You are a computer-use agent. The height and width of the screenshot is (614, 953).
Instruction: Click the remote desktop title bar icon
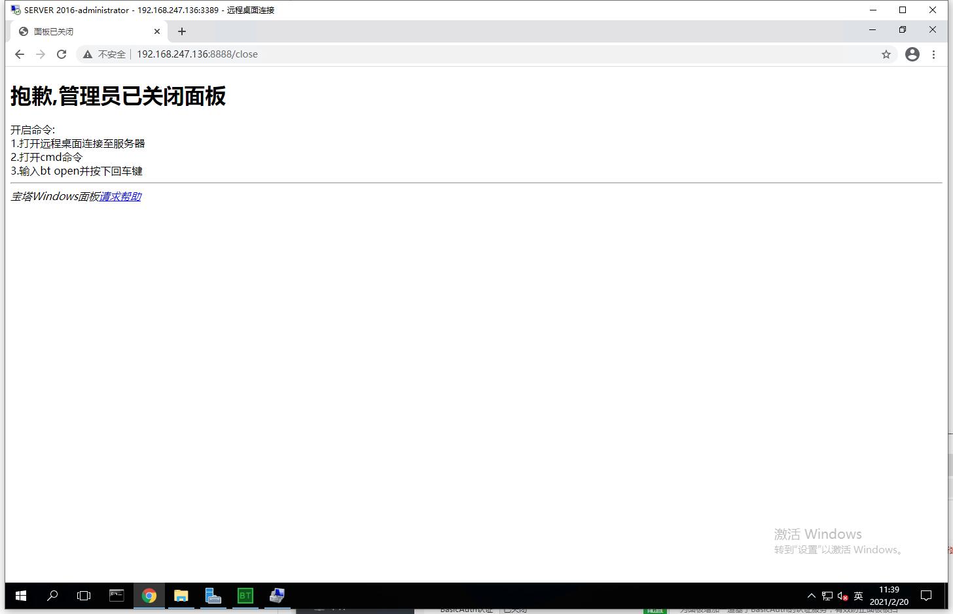[16, 10]
